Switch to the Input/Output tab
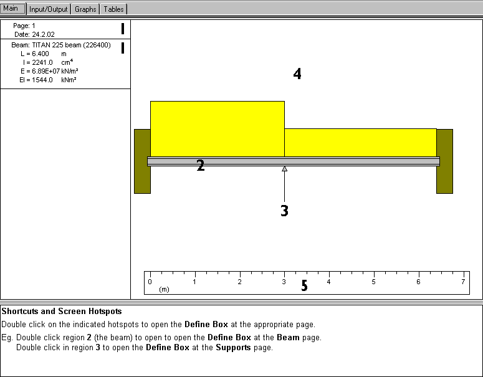This screenshot has height=377, width=483. (x=49, y=9)
